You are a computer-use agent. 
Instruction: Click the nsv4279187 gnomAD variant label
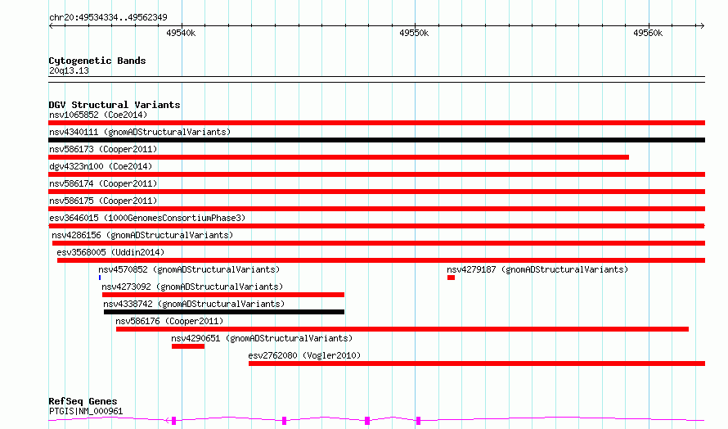click(x=537, y=269)
